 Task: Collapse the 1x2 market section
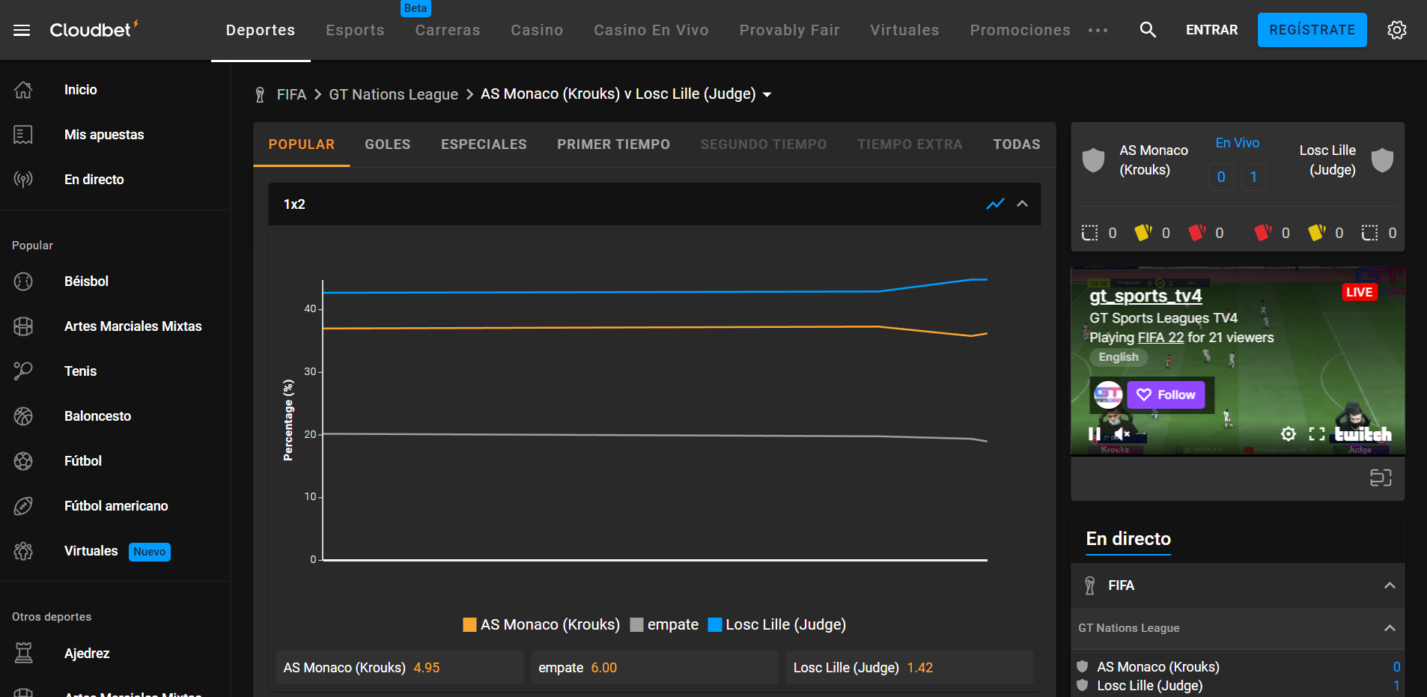click(x=1022, y=204)
